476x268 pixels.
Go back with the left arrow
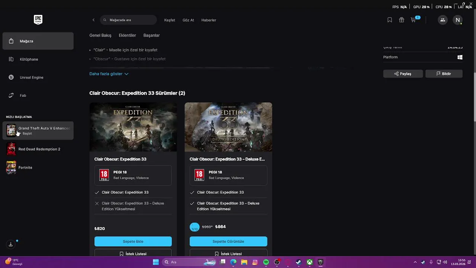pyautogui.click(x=93, y=20)
